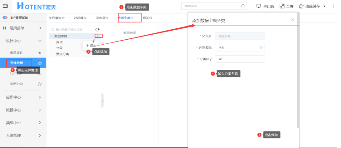The width and height of the screenshot is (341, 148).
Task: Select the 合同 tree node
Action: (x=59, y=48)
